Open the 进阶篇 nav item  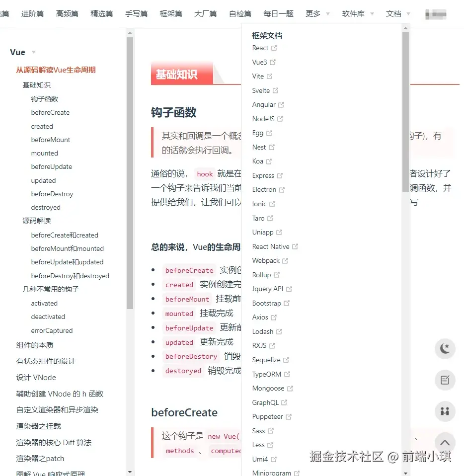click(32, 13)
